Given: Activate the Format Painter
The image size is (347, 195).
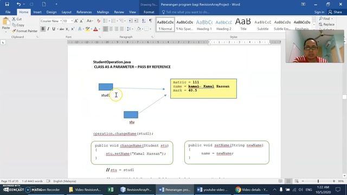Looking at the screenshot, I should (x=25, y=31).
